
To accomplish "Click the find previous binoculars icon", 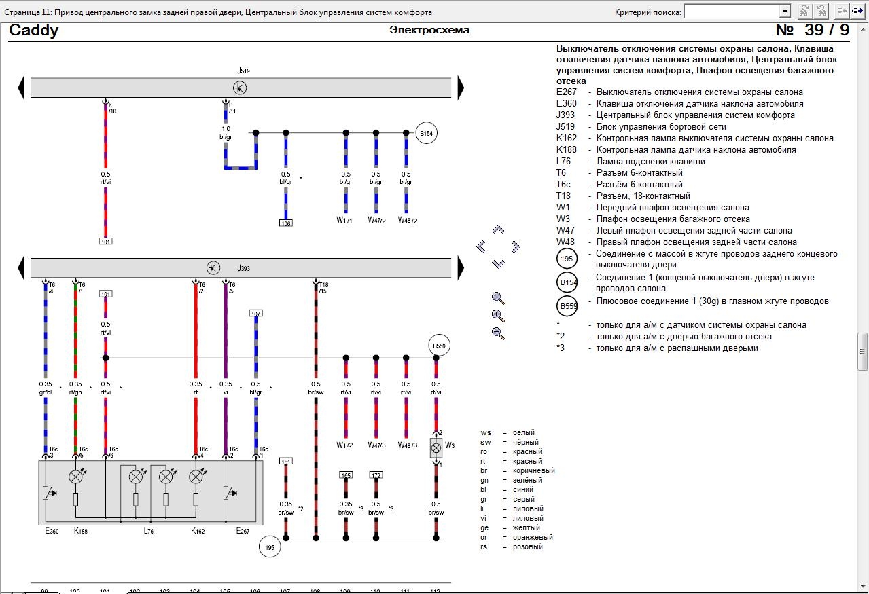I will [x=821, y=11].
